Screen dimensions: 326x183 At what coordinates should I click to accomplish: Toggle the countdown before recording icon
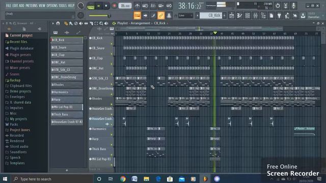(x=153, y=6)
